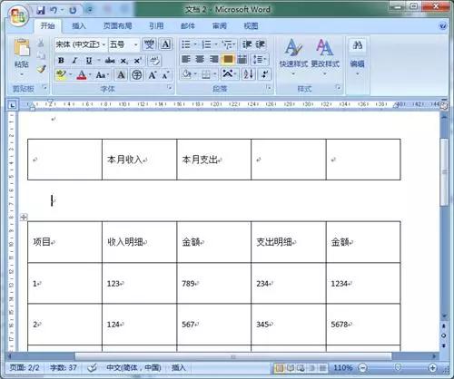Switch to the 审阅 tab
Viewport: 454px width, 379px height.
pyautogui.click(x=220, y=26)
